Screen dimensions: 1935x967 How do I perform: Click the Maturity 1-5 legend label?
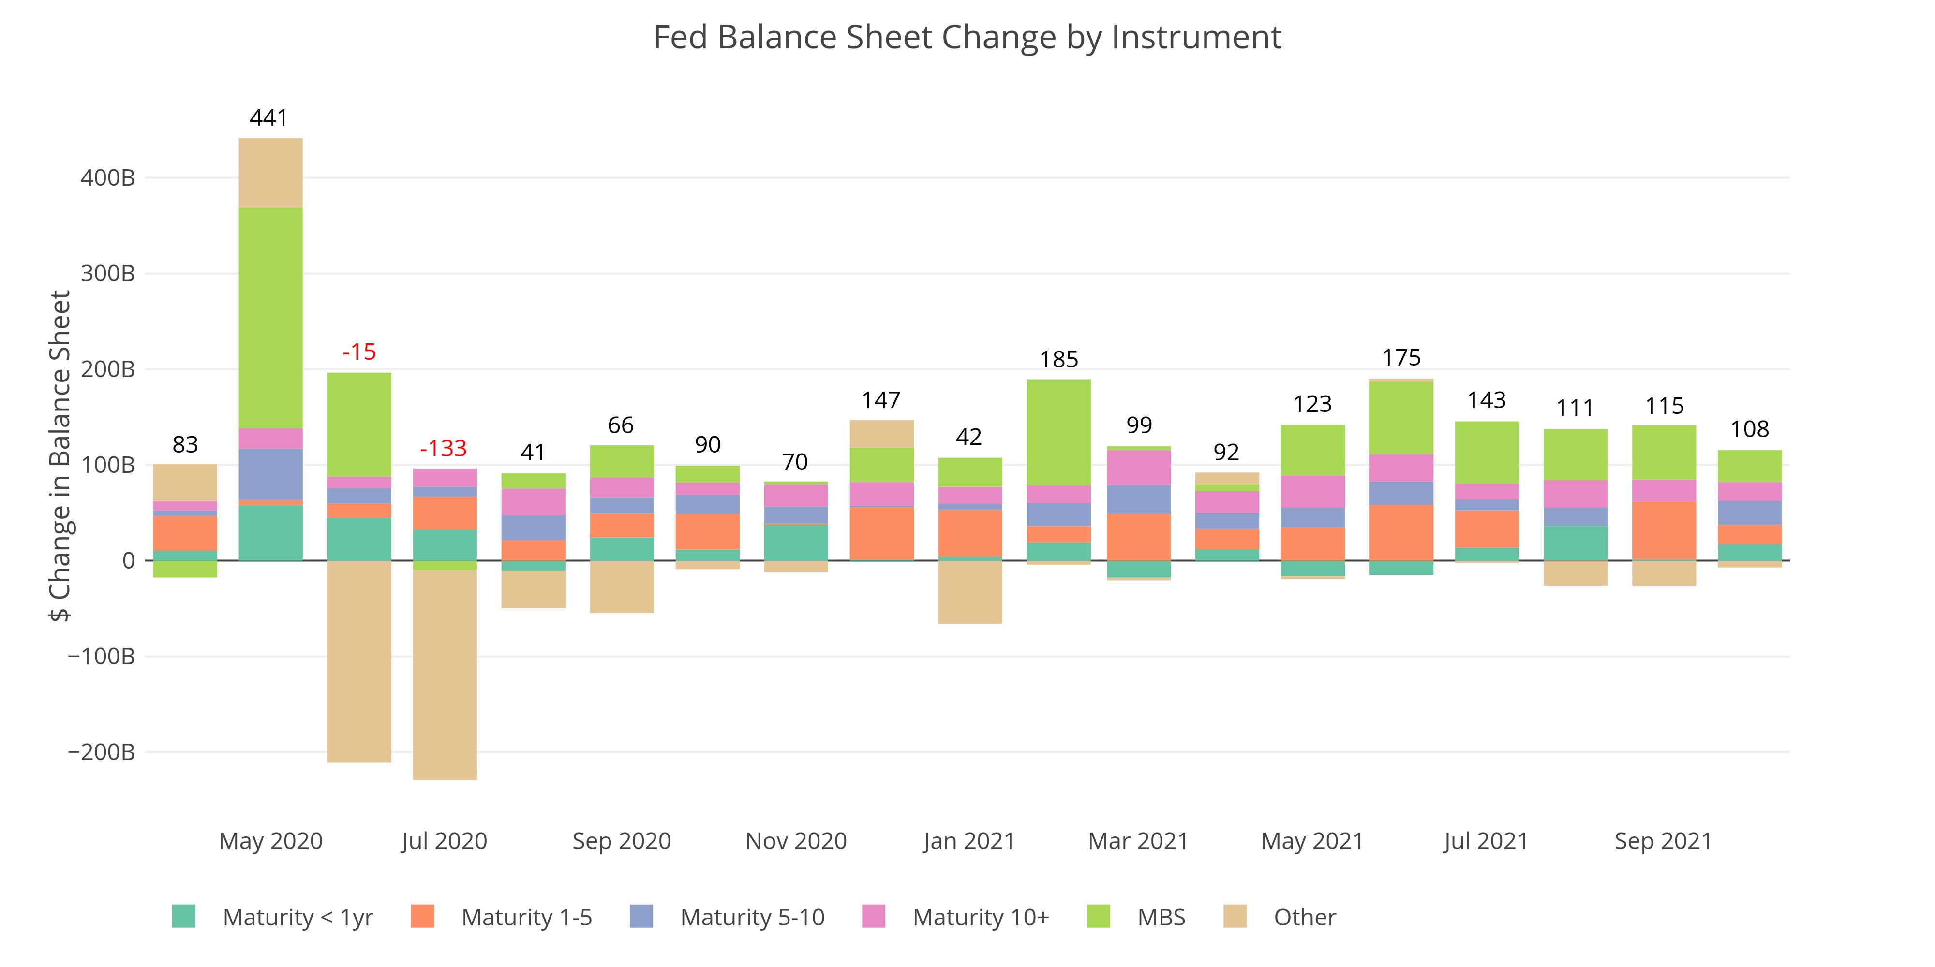[527, 918]
